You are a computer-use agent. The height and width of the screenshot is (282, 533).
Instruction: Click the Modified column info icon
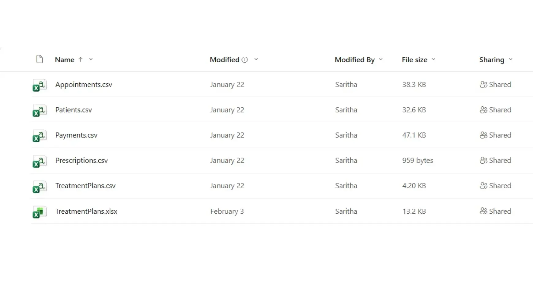tap(245, 60)
